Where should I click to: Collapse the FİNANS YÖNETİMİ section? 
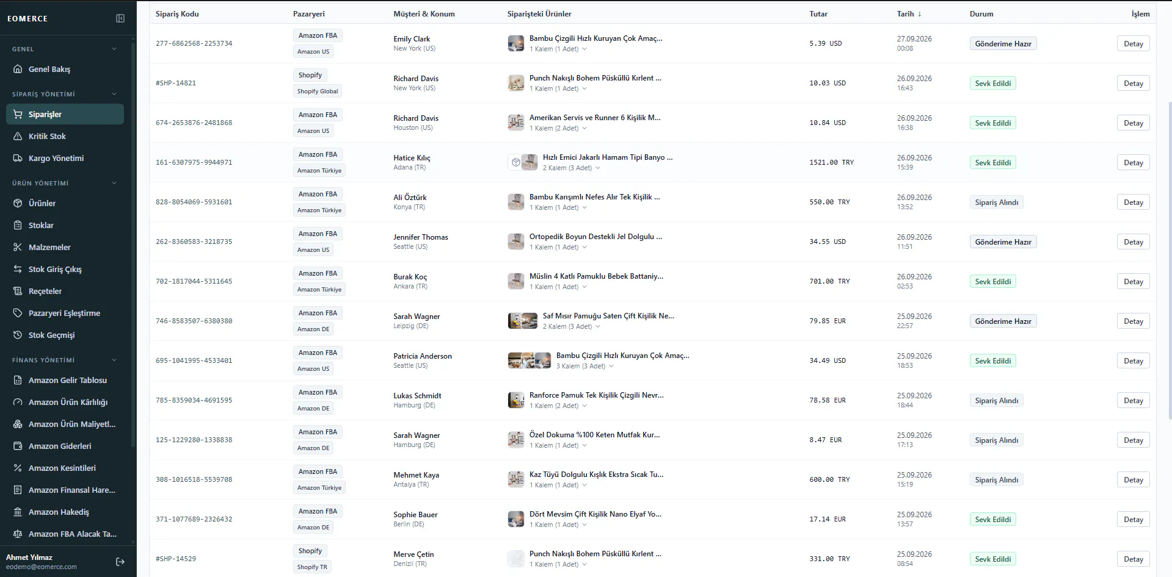tap(114, 360)
